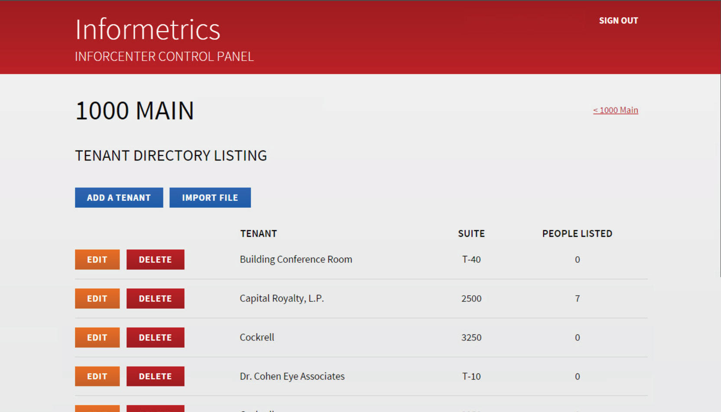Select the 'Building Conference Room' tenant name
This screenshot has width=721, height=412.
296,259
